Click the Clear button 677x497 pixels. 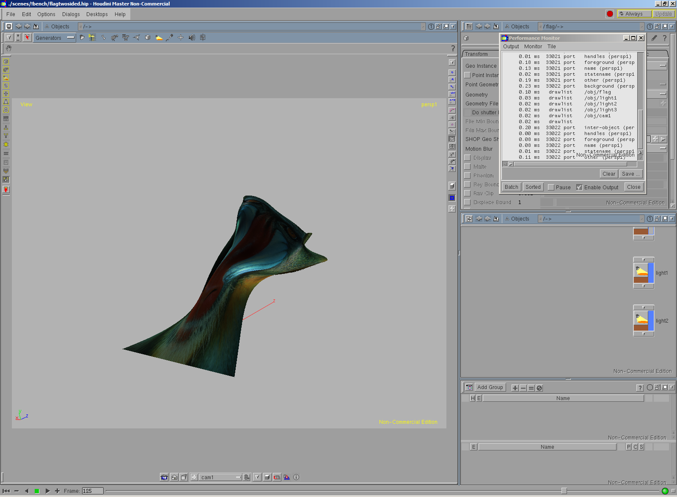tap(608, 174)
